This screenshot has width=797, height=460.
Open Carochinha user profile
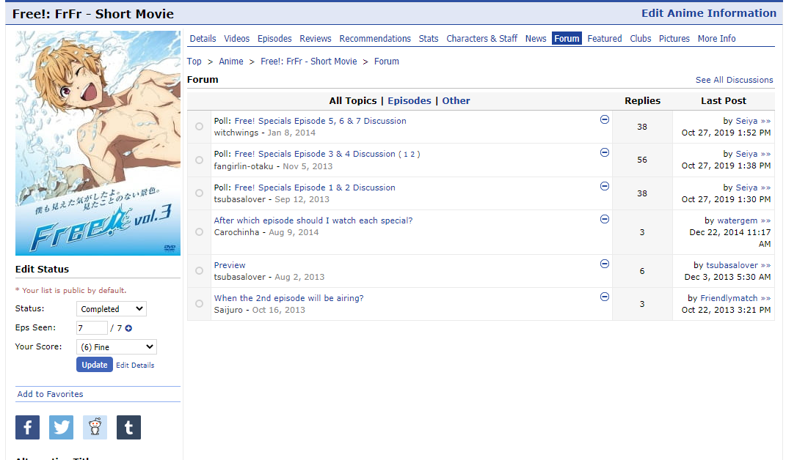(236, 232)
